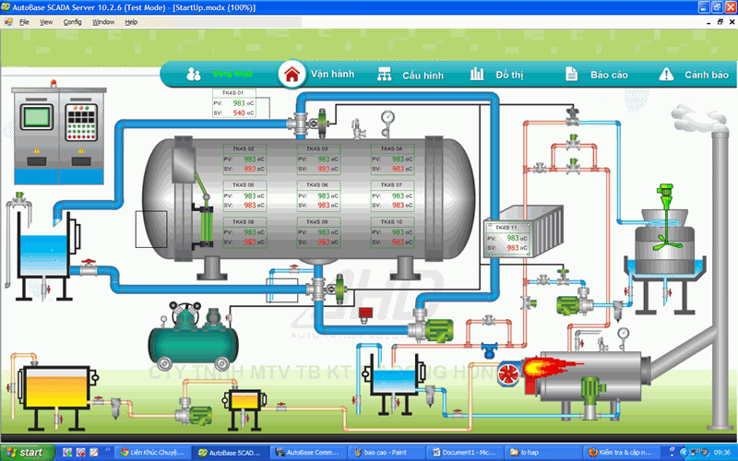Open the Vận hành home icon
The image size is (738, 461).
click(292, 74)
